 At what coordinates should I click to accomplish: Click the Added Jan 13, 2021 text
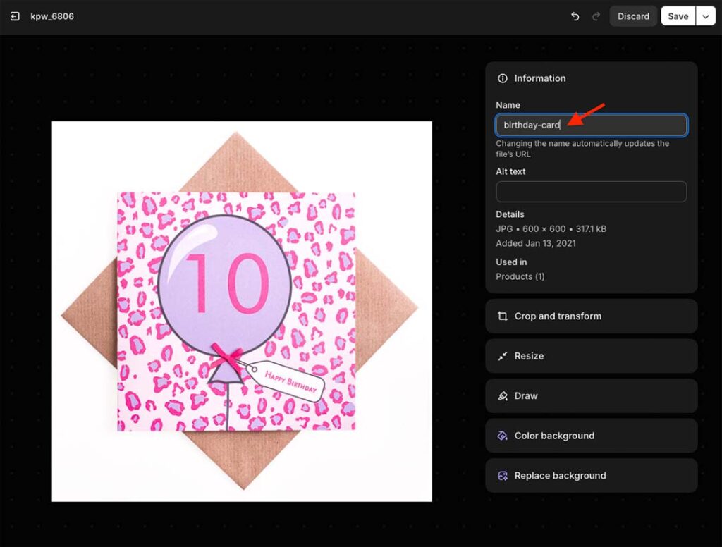coord(536,243)
